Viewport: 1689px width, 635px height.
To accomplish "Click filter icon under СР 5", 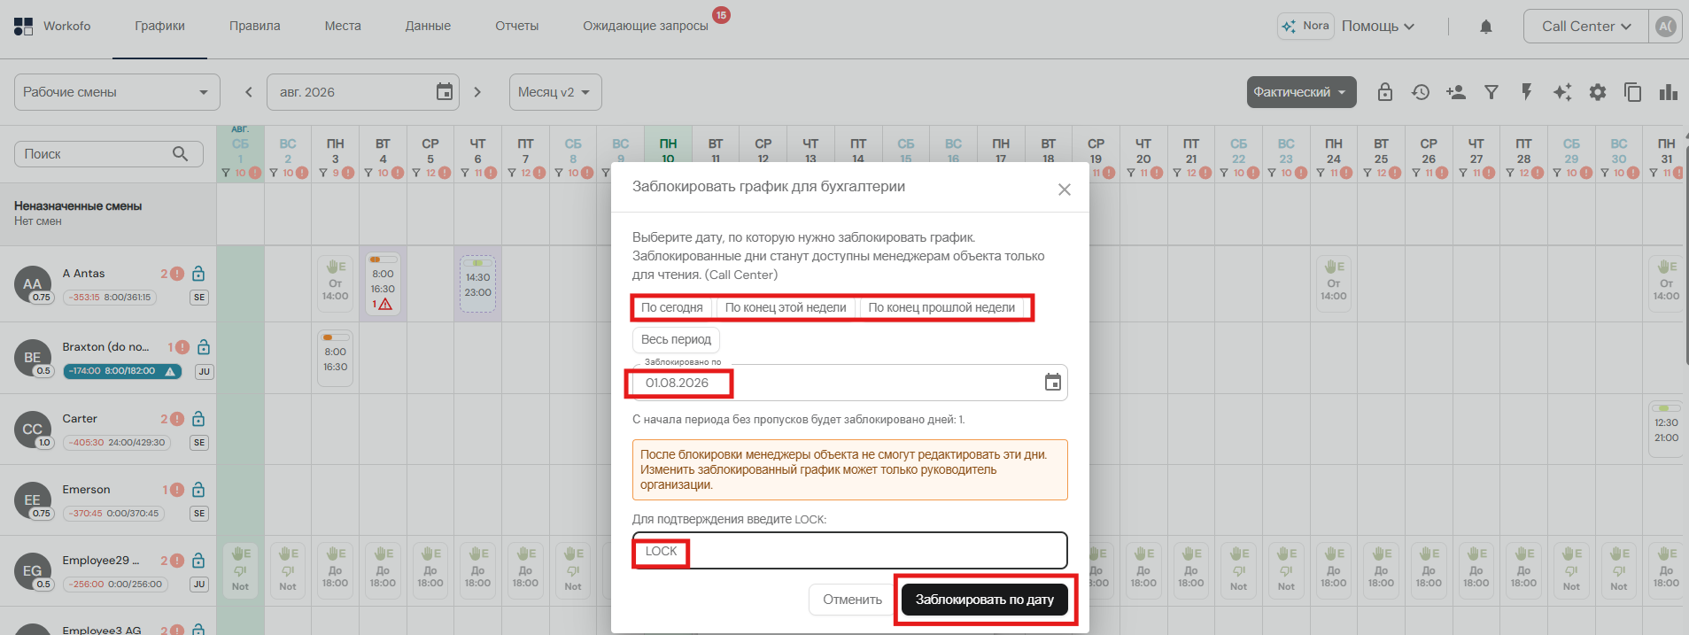I will click(x=417, y=173).
